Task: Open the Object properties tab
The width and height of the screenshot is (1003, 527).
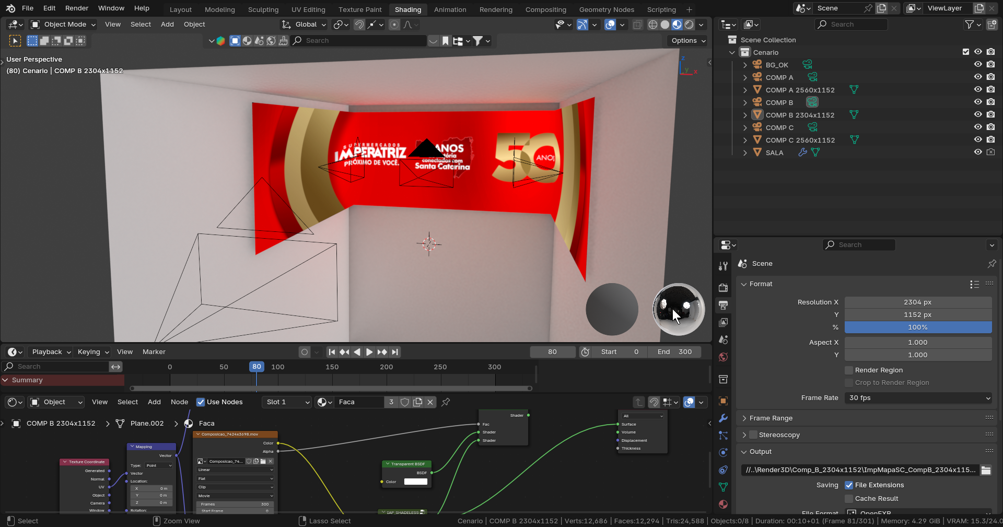Action: pyautogui.click(x=723, y=401)
